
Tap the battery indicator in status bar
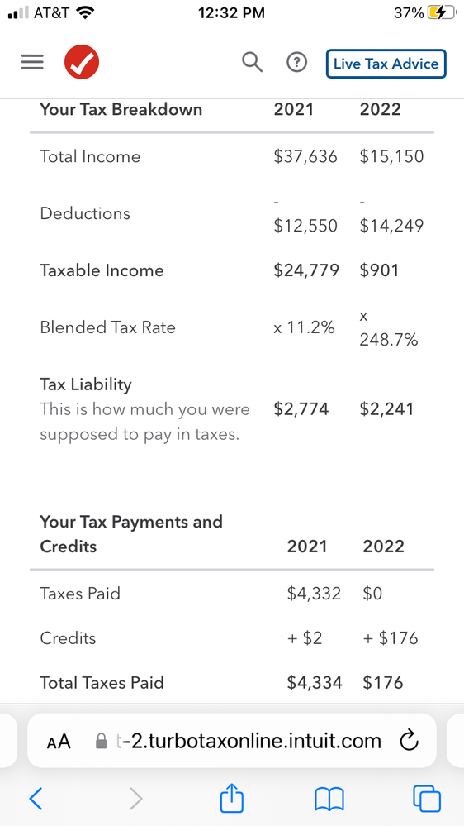442,13
